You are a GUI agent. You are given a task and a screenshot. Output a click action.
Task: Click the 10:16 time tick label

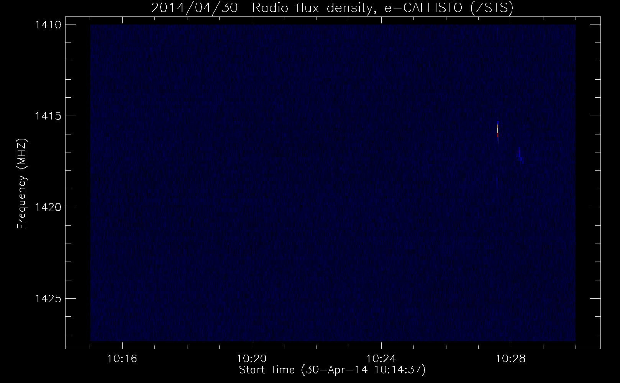(x=122, y=359)
